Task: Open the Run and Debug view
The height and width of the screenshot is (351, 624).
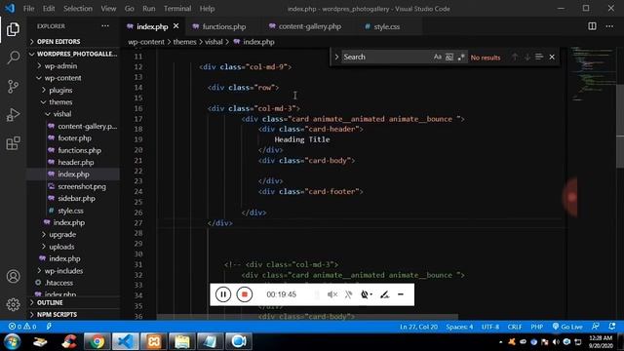Action: tap(13, 115)
